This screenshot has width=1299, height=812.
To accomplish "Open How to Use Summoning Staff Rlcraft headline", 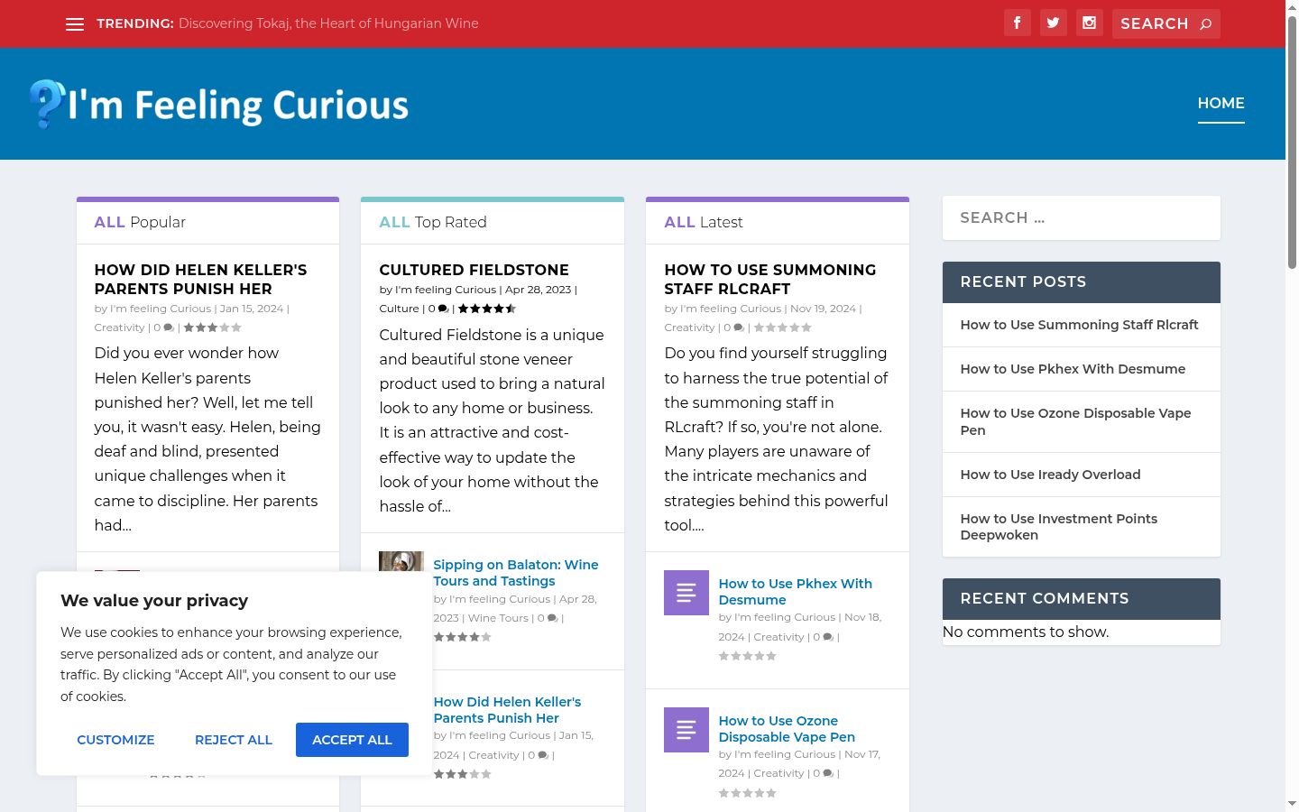I will click(769, 280).
